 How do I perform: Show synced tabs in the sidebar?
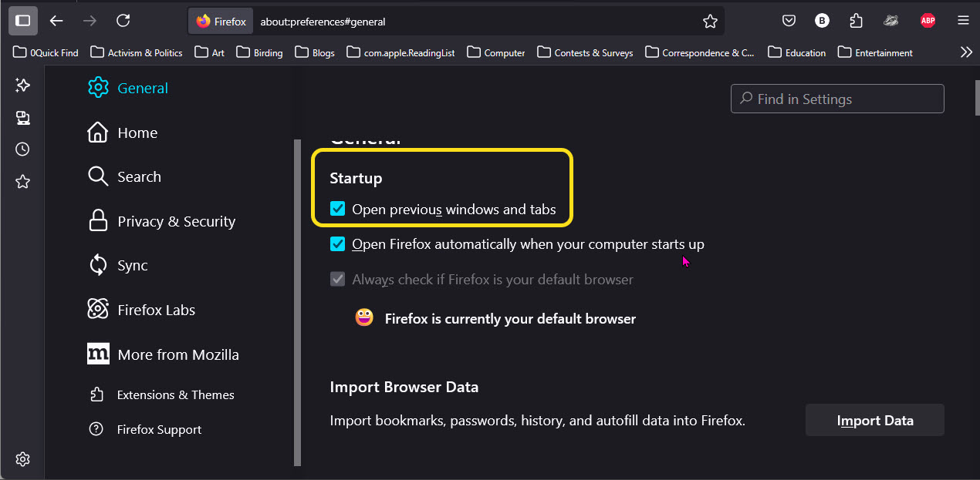22,117
